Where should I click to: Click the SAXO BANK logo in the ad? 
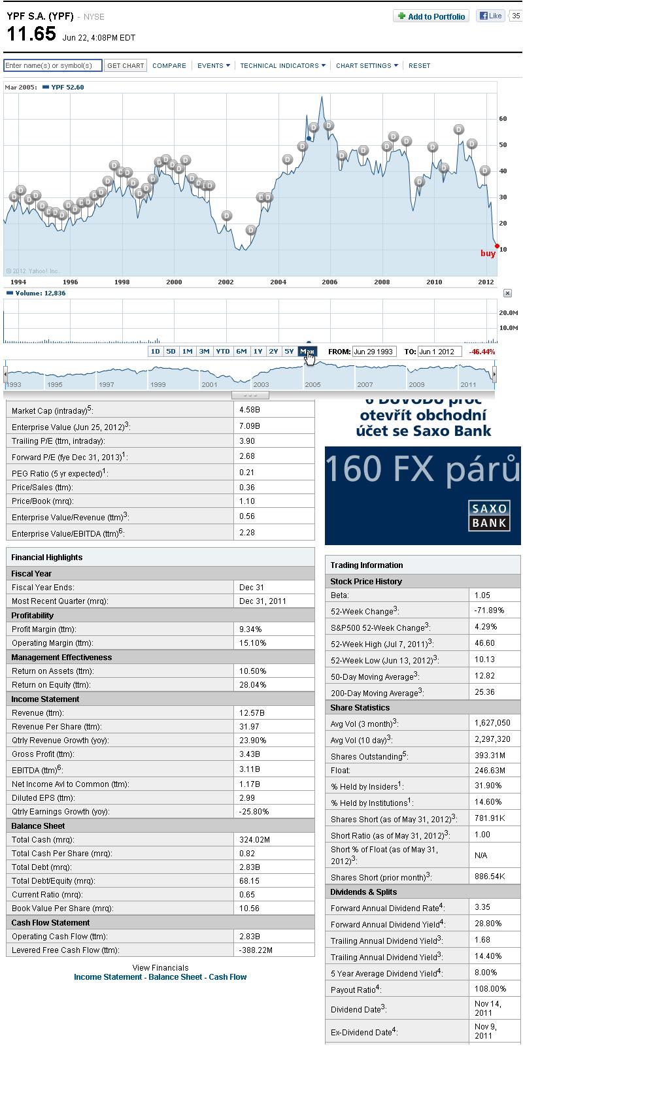point(490,516)
